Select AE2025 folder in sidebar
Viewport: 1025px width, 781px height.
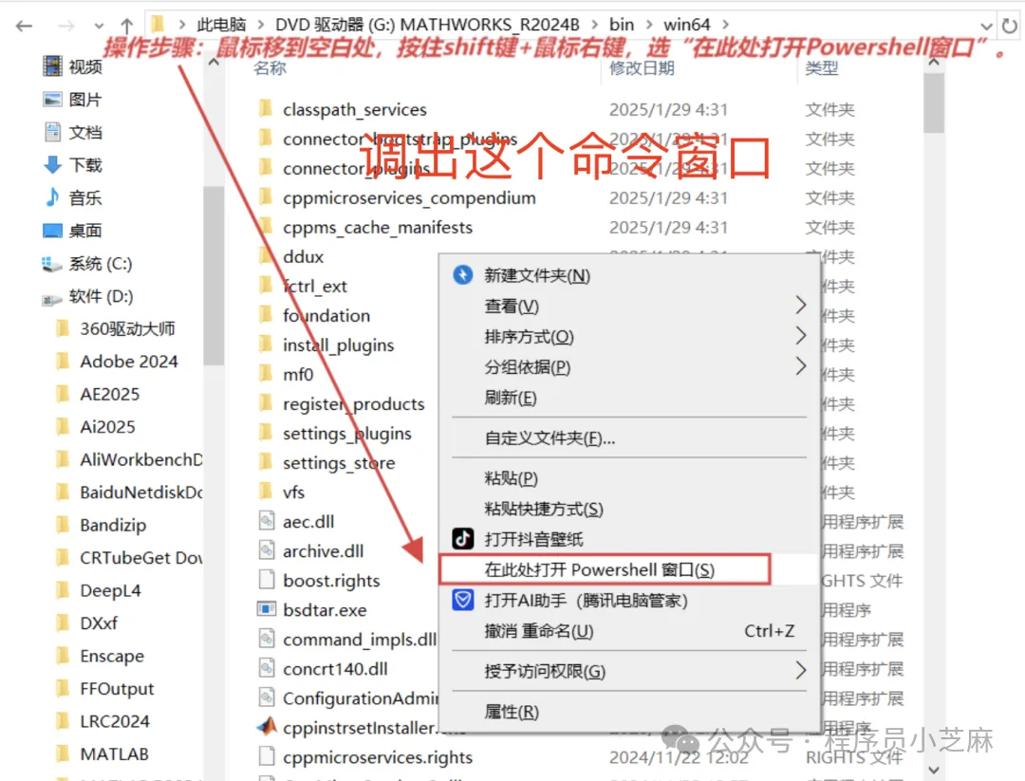98,394
